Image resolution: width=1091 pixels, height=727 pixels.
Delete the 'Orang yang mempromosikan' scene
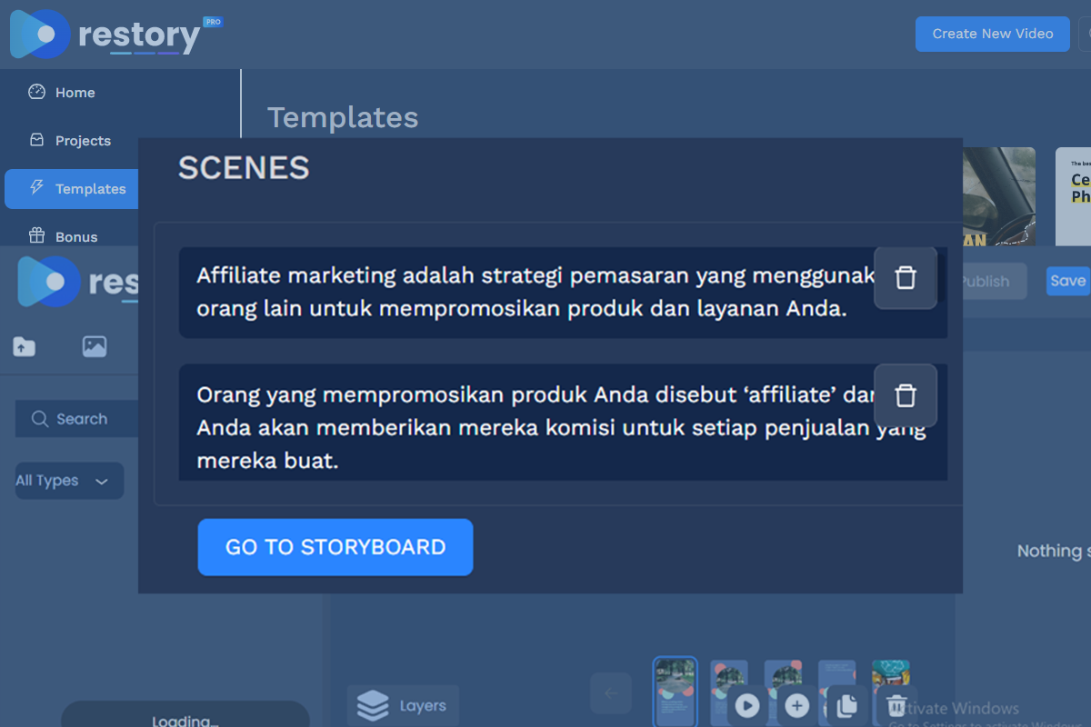(906, 395)
